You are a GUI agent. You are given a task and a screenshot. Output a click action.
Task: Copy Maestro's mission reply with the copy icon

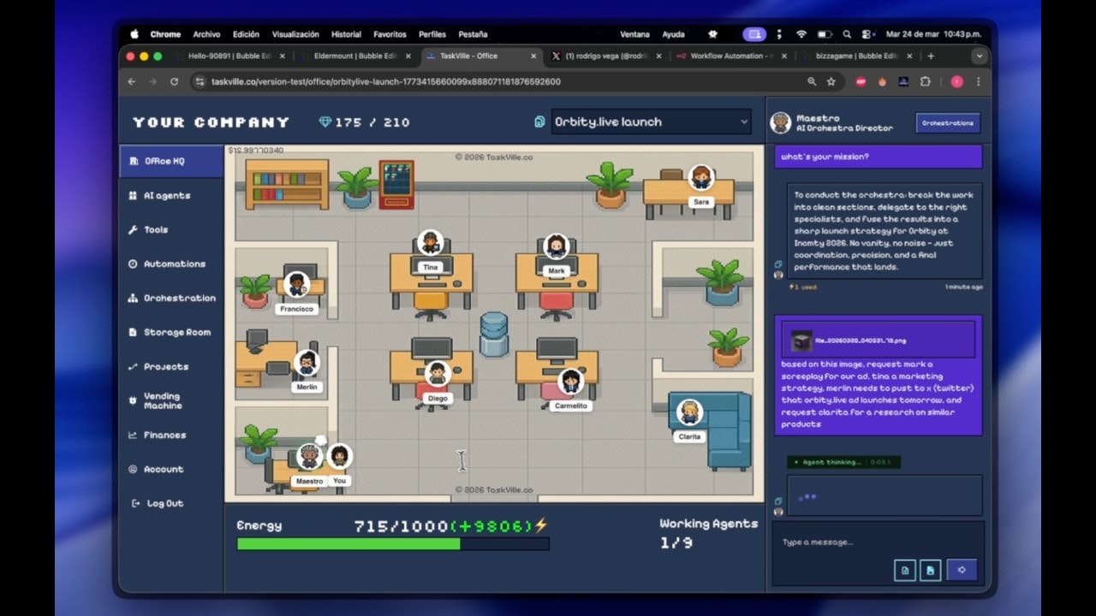(x=778, y=264)
